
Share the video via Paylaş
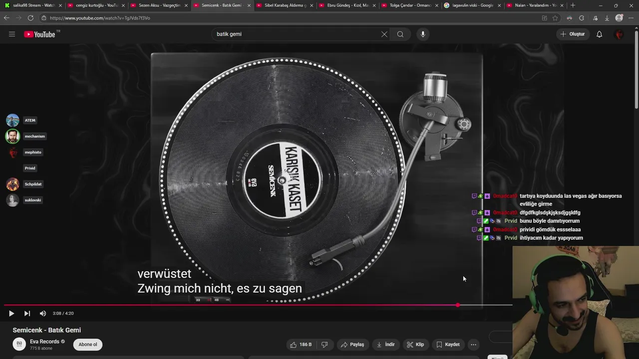pos(352,345)
